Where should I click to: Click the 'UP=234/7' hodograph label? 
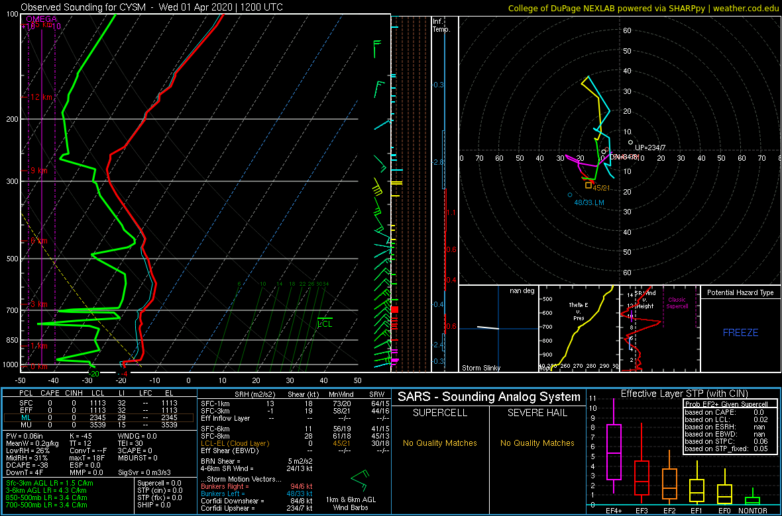tap(650, 148)
